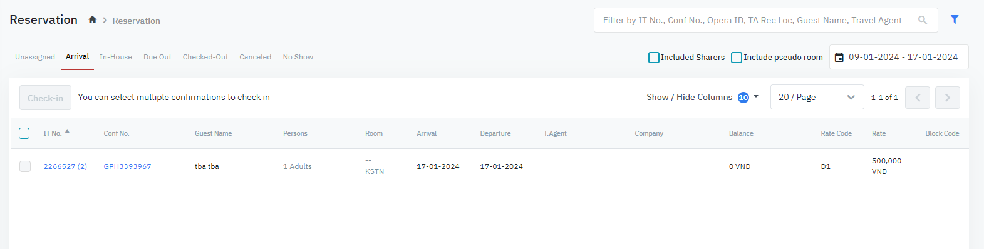The width and height of the screenshot is (984, 249).
Task: Click the 10 columns count badge
Action: pos(743,98)
